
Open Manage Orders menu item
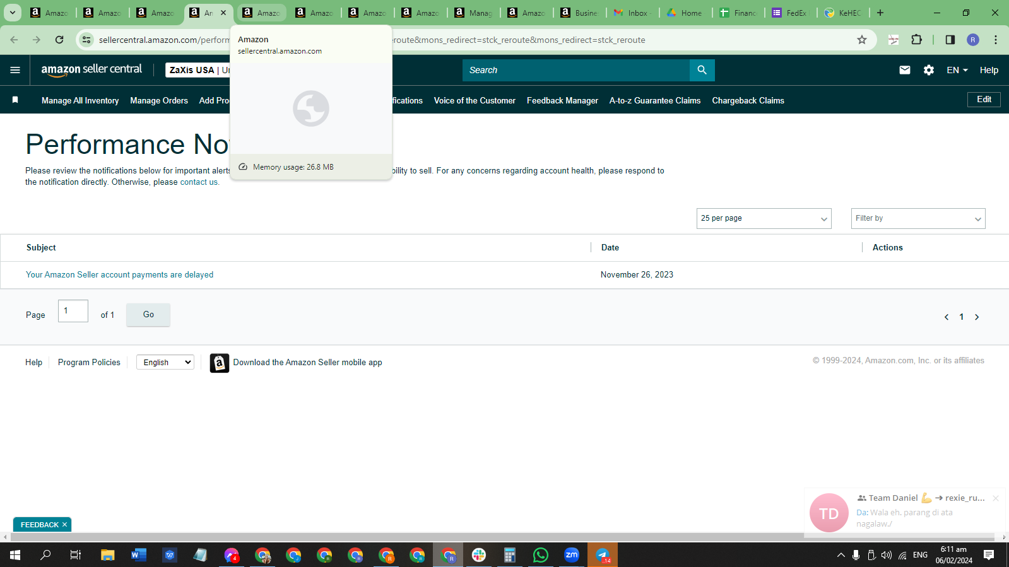click(x=159, y=100)
